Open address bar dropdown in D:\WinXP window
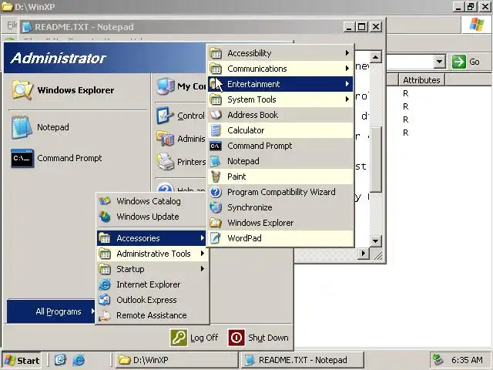This screenshot has height=370, width=493. pos(440,62)
